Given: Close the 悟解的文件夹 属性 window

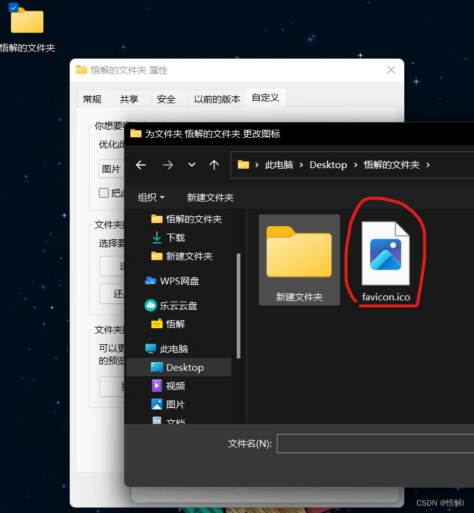Looking at the screenshot, I should click(x=391, y=70).
